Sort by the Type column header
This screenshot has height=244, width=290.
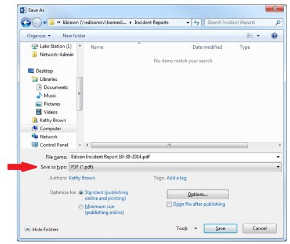click(245, 47)
